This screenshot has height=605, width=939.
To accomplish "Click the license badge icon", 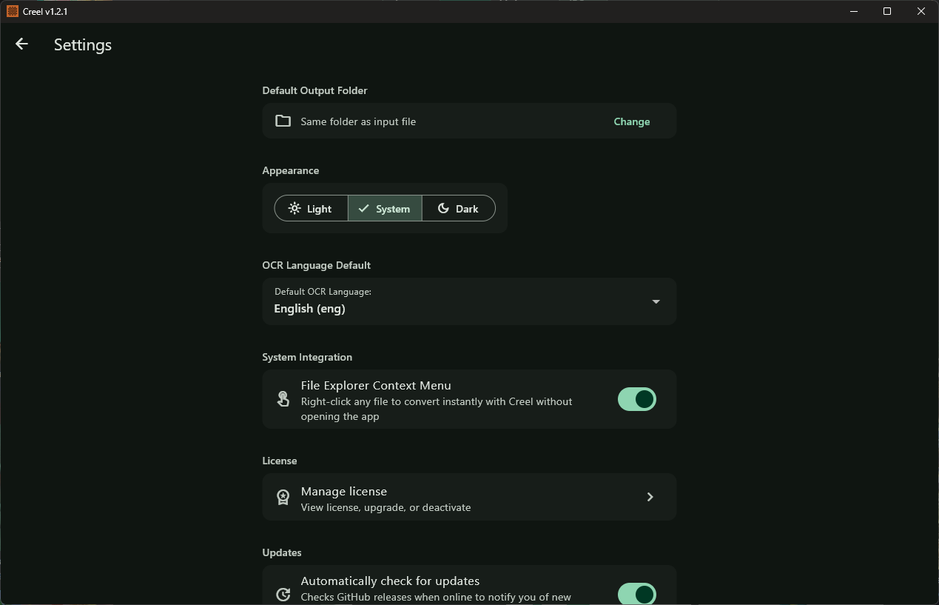I will pos(283,497).
